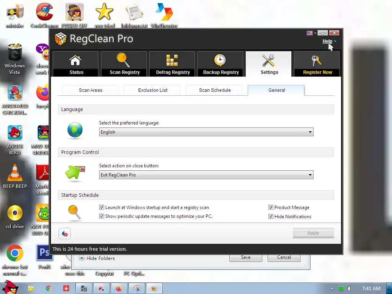Click Save in the background dialog
The width and height of the screenshot is (392, 294).
pos(246,258)
